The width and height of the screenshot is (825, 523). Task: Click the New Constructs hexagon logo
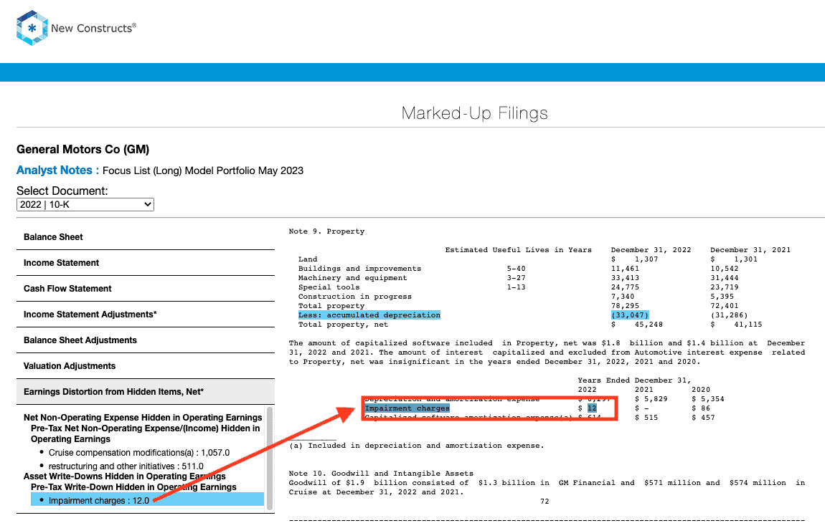coord(32,28)
